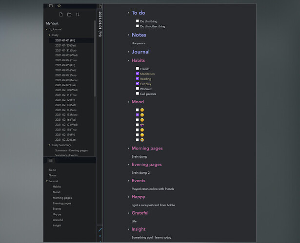Image resolution: width=300 pixels, height=243 pixels.
Task: Uncheck the Cat play habit checkbox
Action: coord(138,83)
